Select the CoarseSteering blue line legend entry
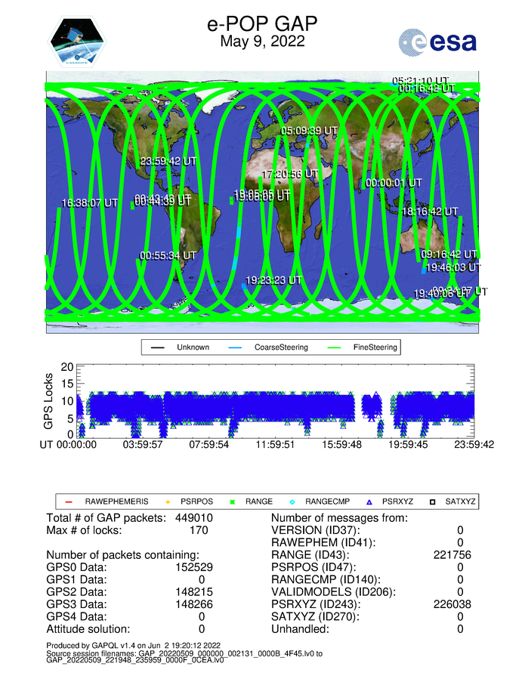The width and height of the screenshot is (525, 679). pos(261,347)
